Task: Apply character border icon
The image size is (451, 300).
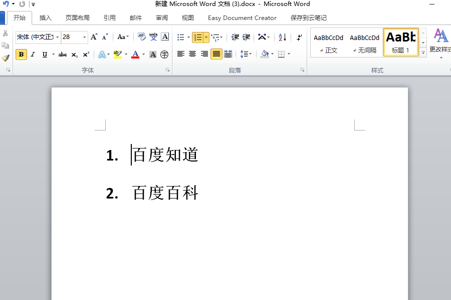Action: tap(165, 36)
